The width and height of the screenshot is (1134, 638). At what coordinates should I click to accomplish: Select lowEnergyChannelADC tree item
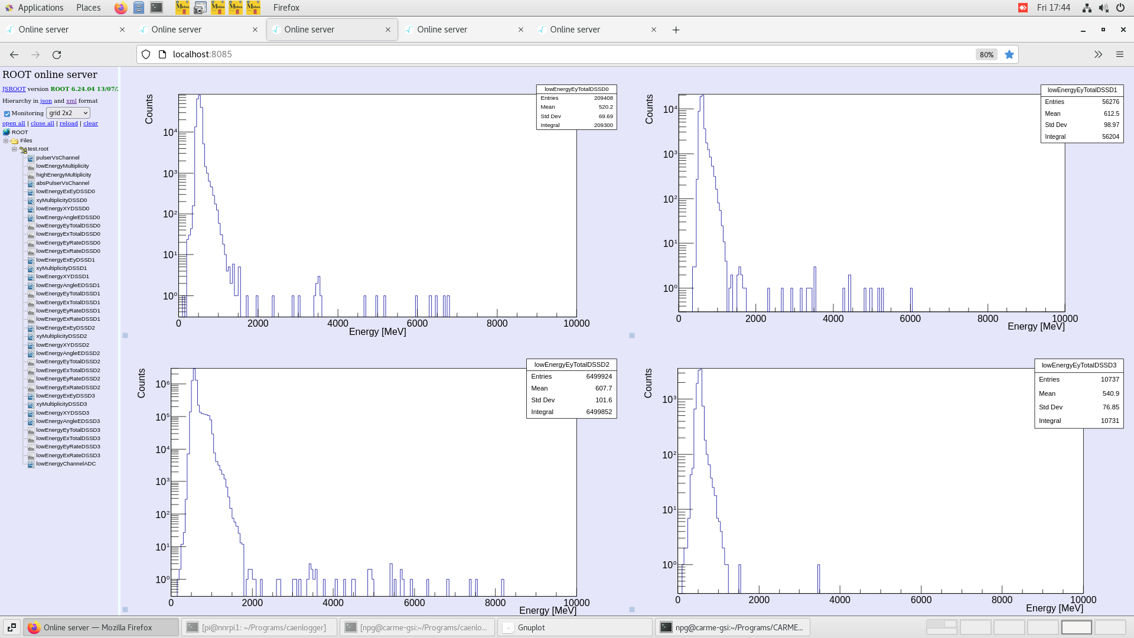(x=66, y=464)
